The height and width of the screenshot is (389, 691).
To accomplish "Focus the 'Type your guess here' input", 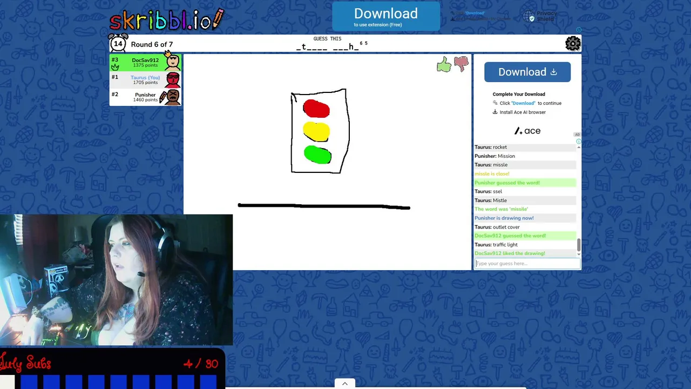I will pyautogui.click(x=527, y=264).
